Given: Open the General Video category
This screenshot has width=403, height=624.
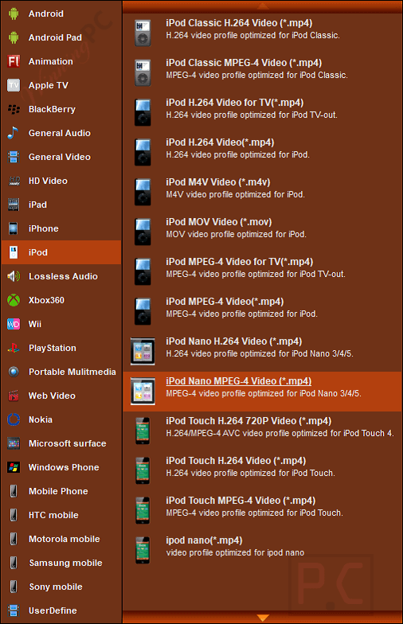Looking at the screenshot, I should pyautogui.click(x=61, y=157).
